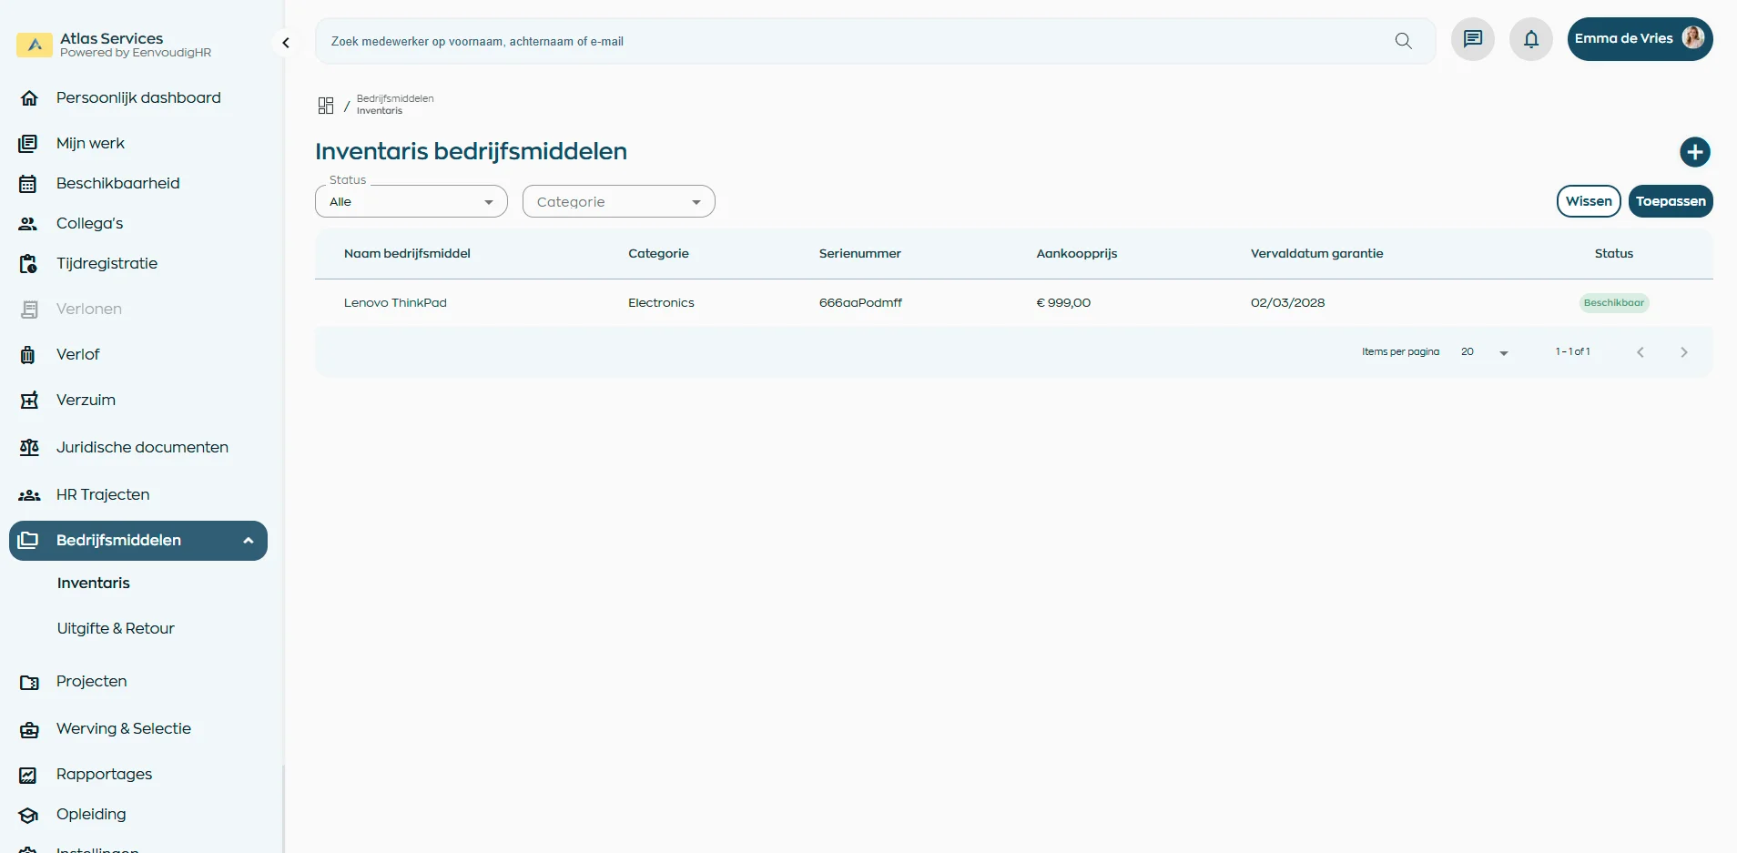Screen dimensions: 1737x853
Task: Open the Verlof menu label
Action: coord(77,354)
